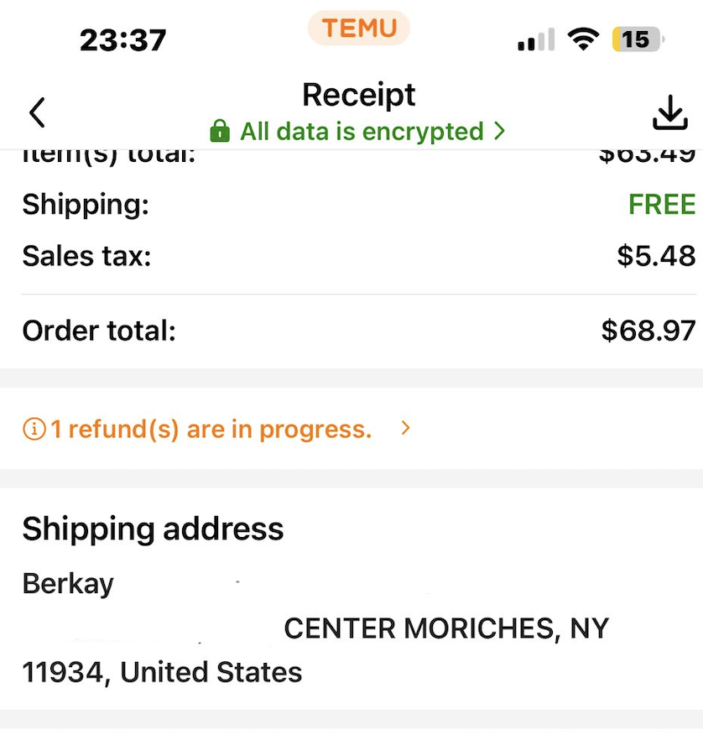Tap the CENTER MORICHES, NY address line
The width and height of the screenshot is (703, 735).
tap(446, 628)
